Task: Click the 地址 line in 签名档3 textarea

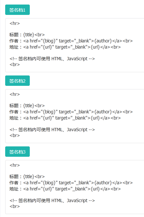Action: point(65,189)
